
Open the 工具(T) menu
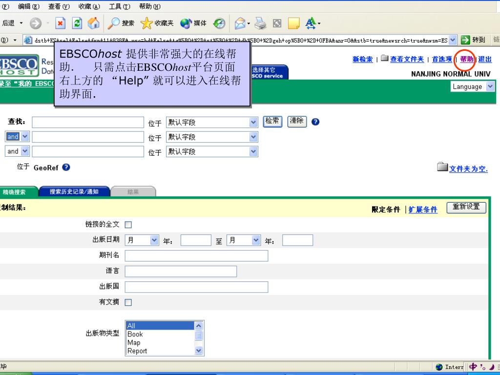coord(120,6)
